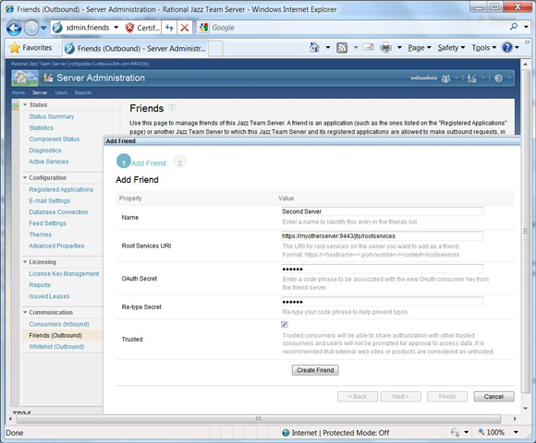Click the Google search provider icon

204,28
